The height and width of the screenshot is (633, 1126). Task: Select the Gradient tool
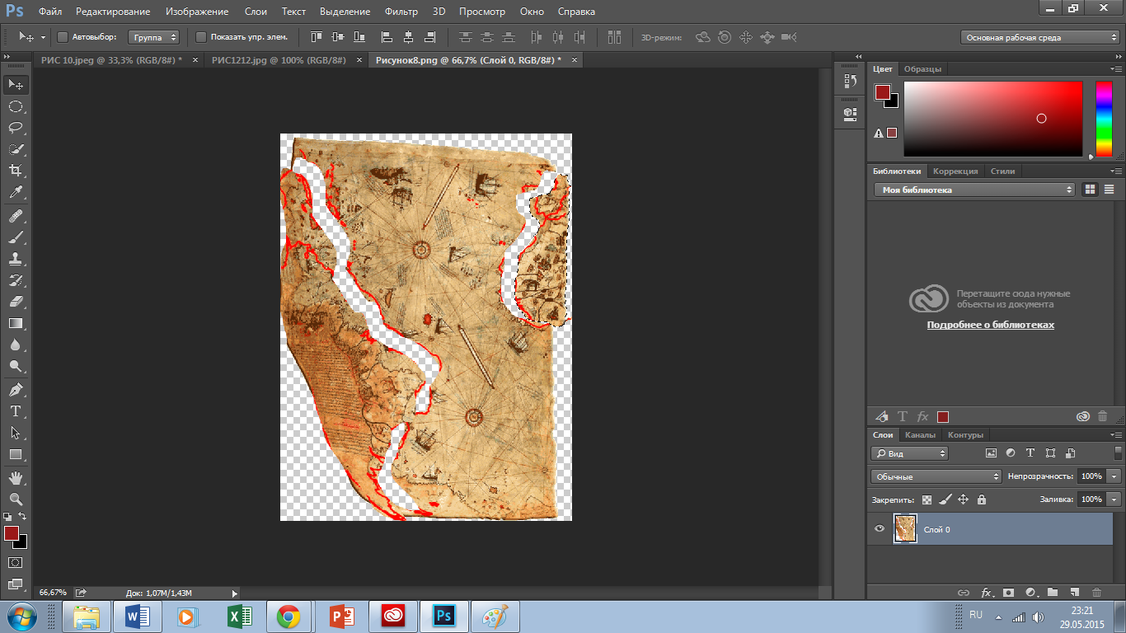(16, 323)
